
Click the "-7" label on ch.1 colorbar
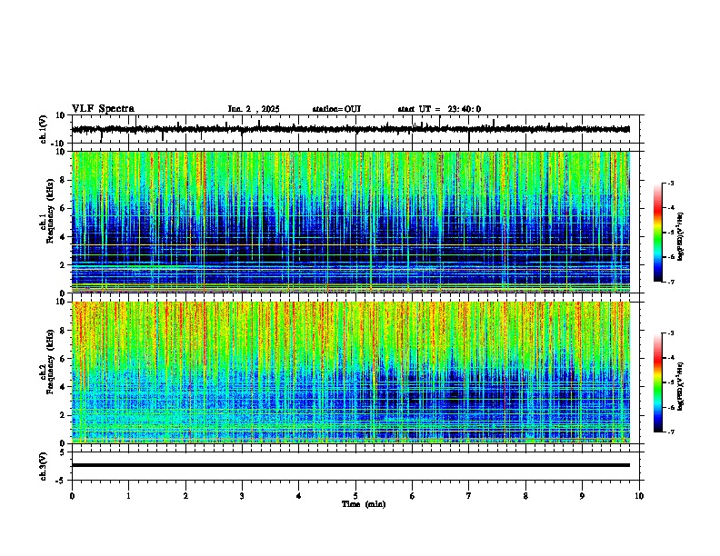point(670,282)
